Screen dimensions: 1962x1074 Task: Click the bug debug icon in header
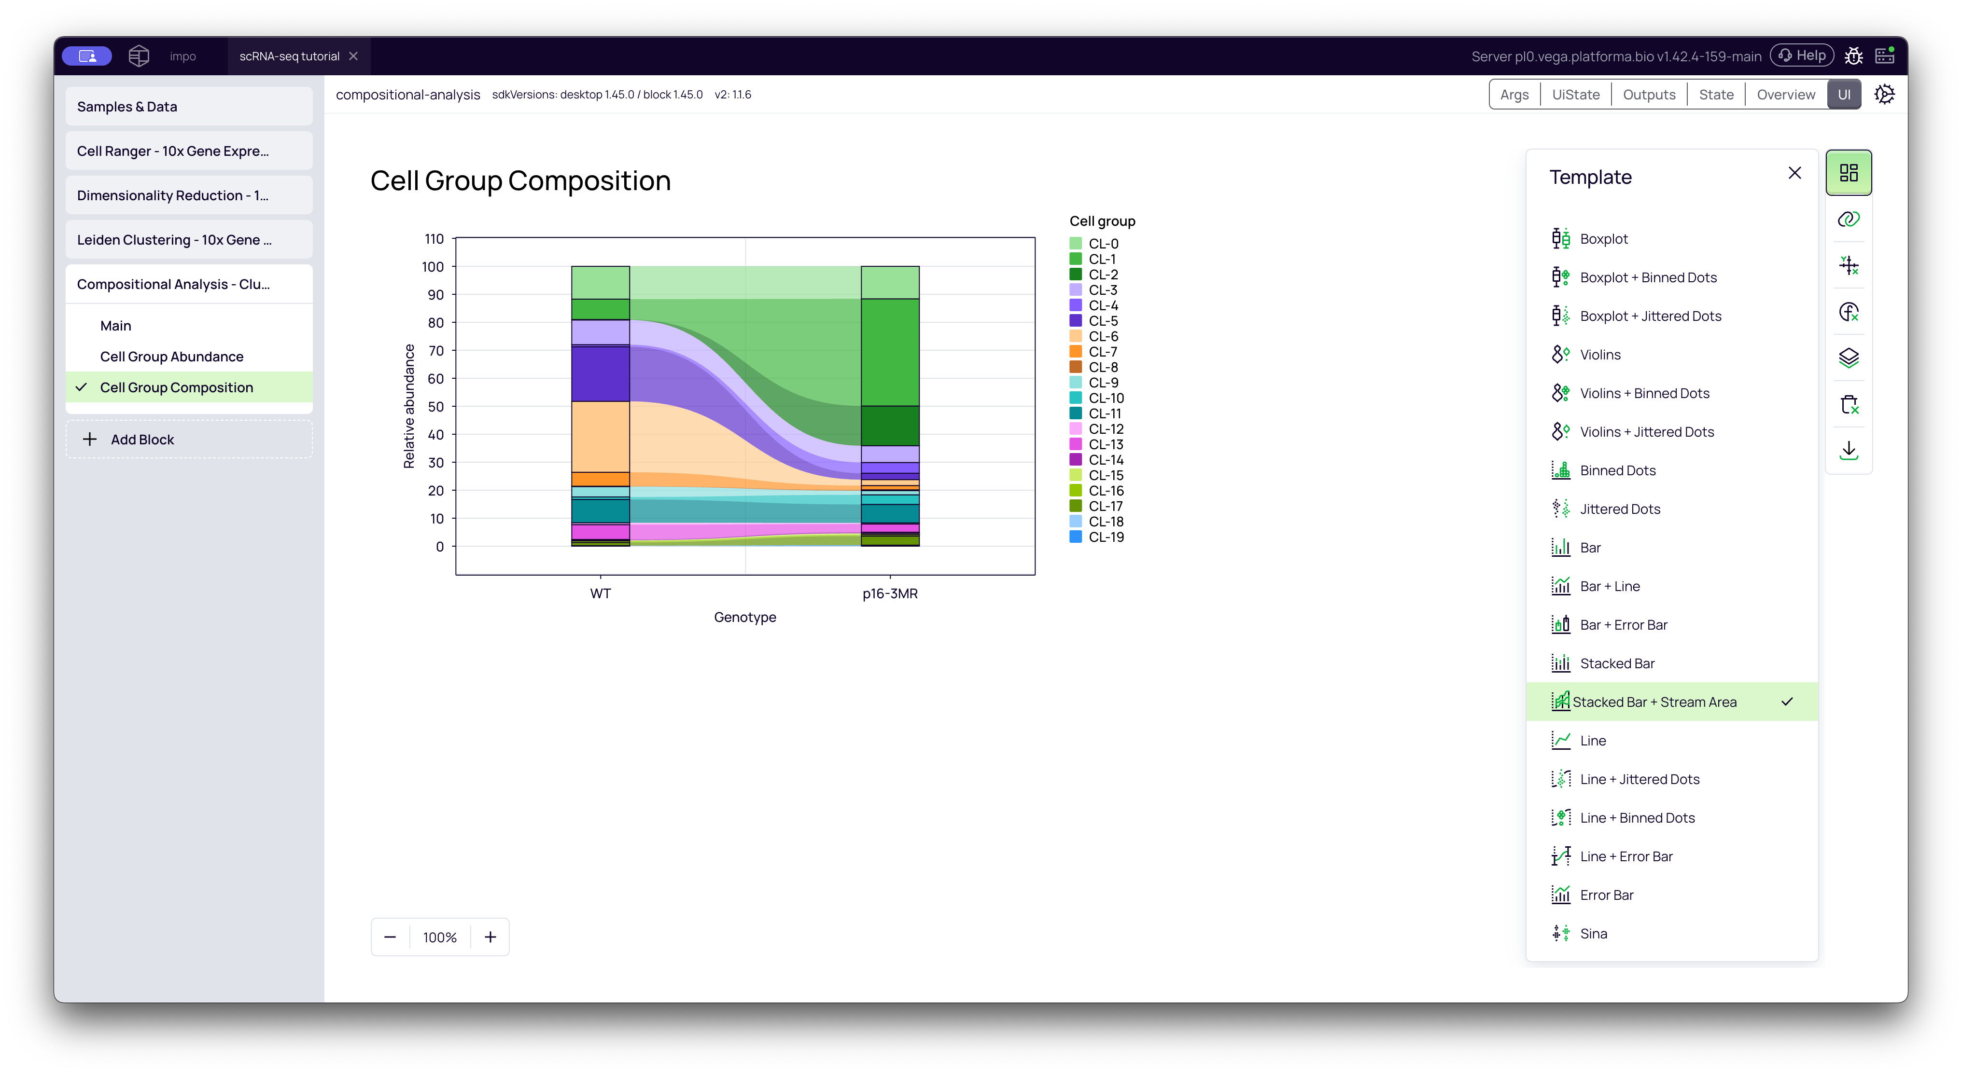pos(1853,56)
